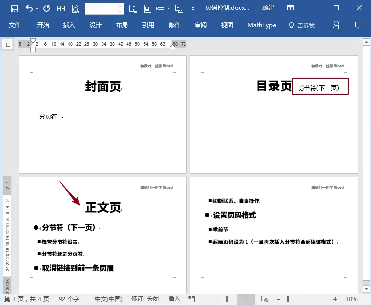371x305 pixels.
Task: Click the tab selector box beside the ruler
Action: [7, 45]
